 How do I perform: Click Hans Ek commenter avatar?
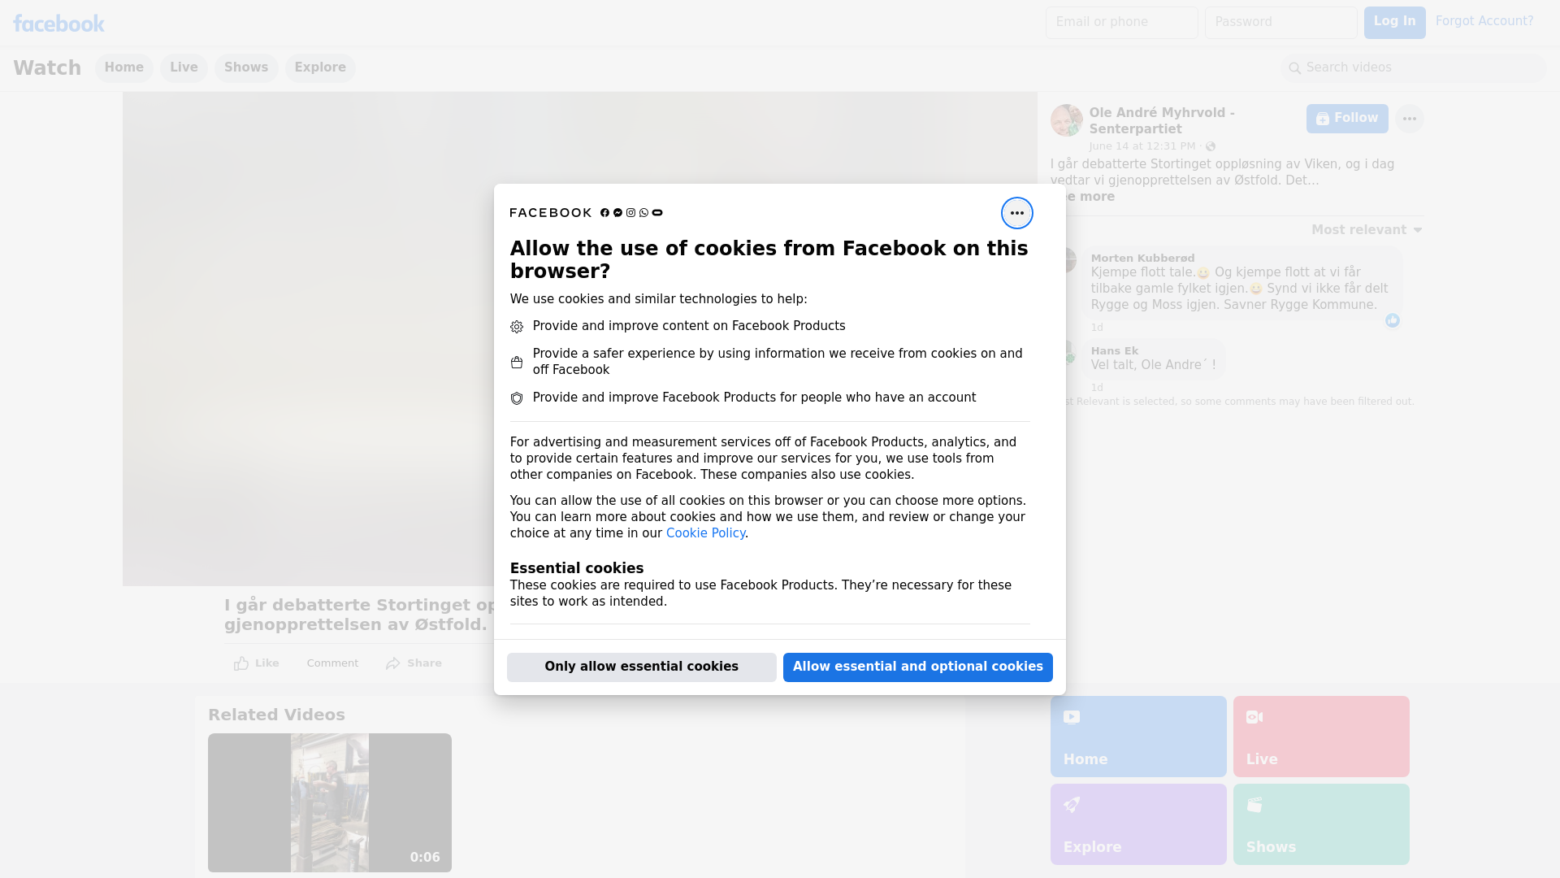pyautogui.click(x=1069, y=352)
